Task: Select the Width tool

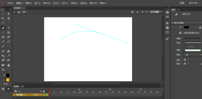Action: (9, 60)
